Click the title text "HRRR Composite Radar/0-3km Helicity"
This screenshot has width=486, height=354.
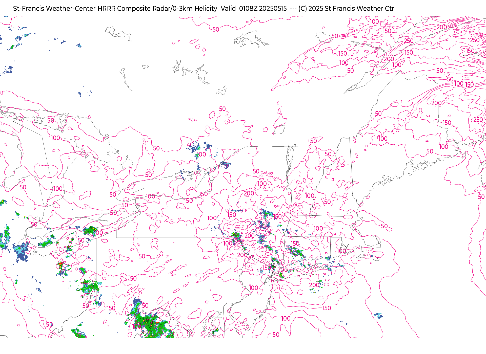click(x=157, y=9)
